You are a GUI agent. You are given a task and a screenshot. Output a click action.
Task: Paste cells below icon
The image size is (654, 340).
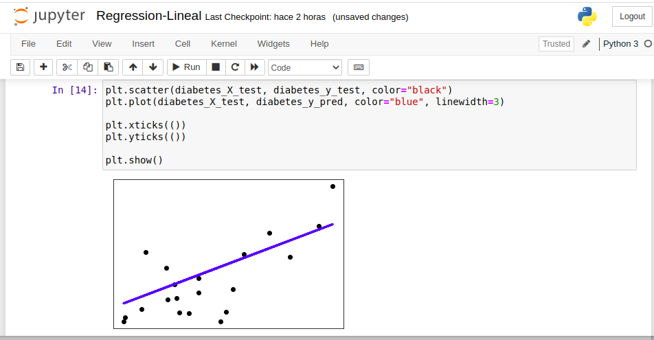[108, 67]
